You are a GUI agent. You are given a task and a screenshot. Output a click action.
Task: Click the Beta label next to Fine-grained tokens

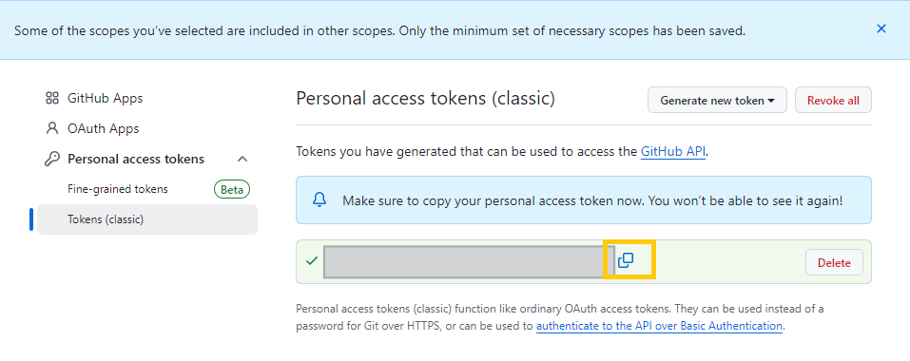[232, 189]
